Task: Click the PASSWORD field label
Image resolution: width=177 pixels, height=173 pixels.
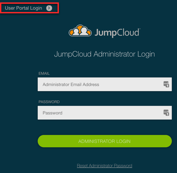Action: [x=49, y=102]
